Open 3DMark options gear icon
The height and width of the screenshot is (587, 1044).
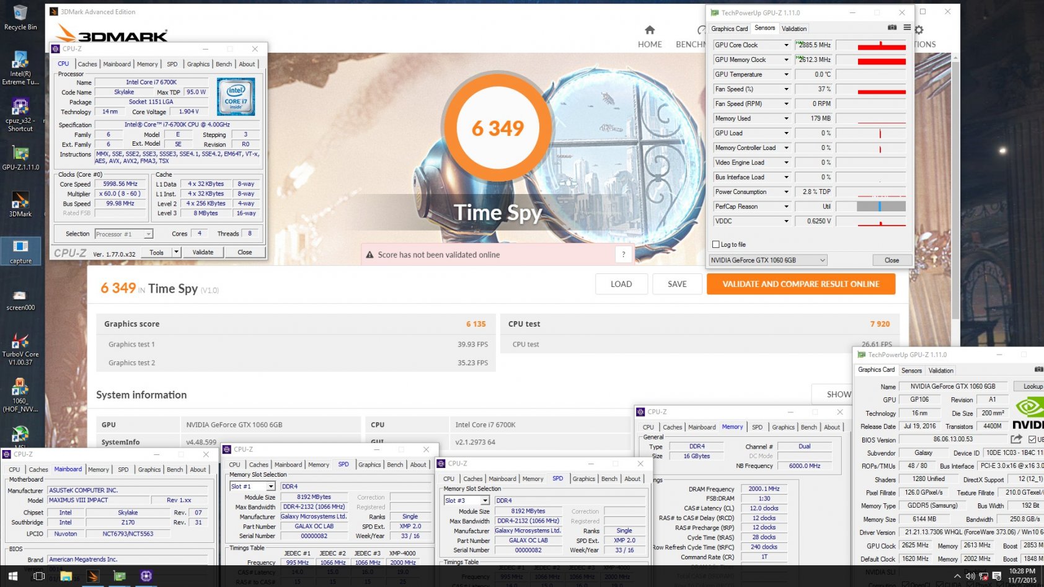pos(919,30)
